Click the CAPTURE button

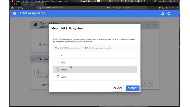(x=133, y=88)
